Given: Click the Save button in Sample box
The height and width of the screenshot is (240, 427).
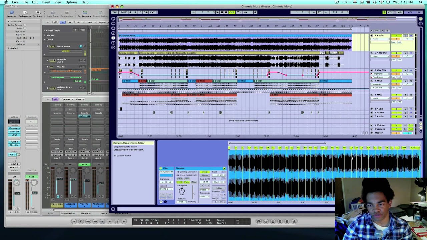Looking at the screenshot, I should click(180, 179).
